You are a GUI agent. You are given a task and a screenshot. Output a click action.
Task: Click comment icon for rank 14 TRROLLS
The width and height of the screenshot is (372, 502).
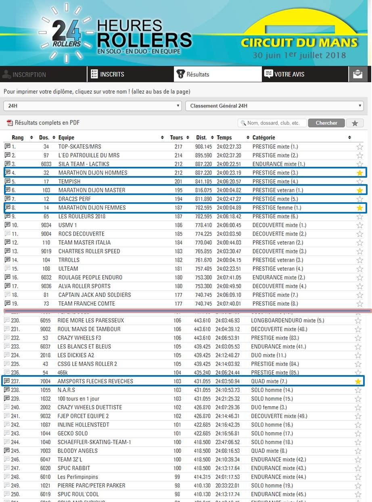point(7,260)
